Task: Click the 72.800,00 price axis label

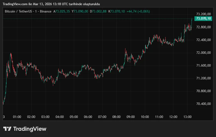Action: point(203,27)
